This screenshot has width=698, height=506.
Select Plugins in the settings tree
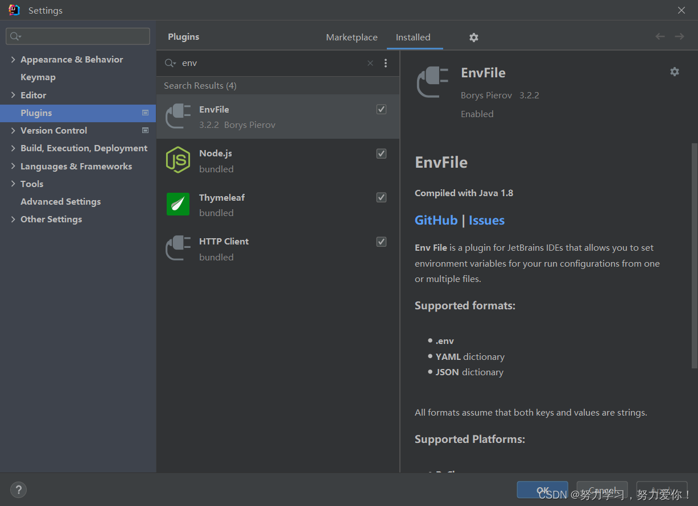pos(78,113)
